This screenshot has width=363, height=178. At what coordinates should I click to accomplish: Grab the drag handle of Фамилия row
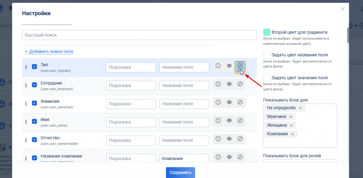click(x=26, y=103)
